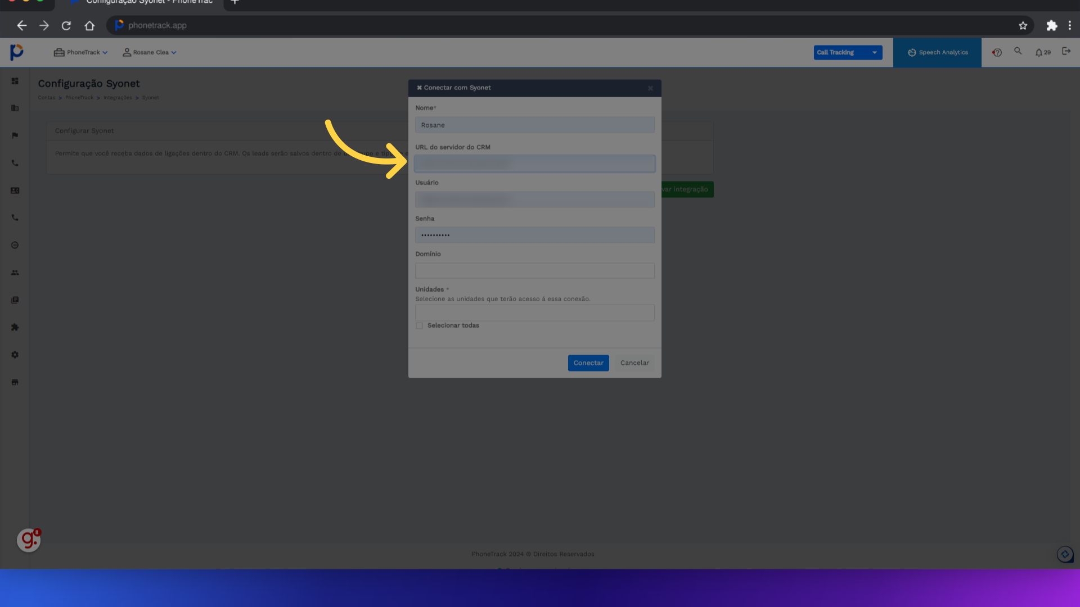Toggle the Selecionar todas checkbox
This screenshot has width=1080, height=607.
tap(419, 326)
